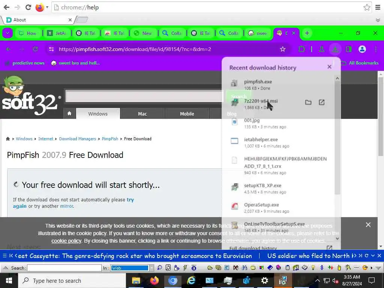Open All Bookmarks folder
The image size is (384, 288).
pyautogui.click(x=360, y=63)
